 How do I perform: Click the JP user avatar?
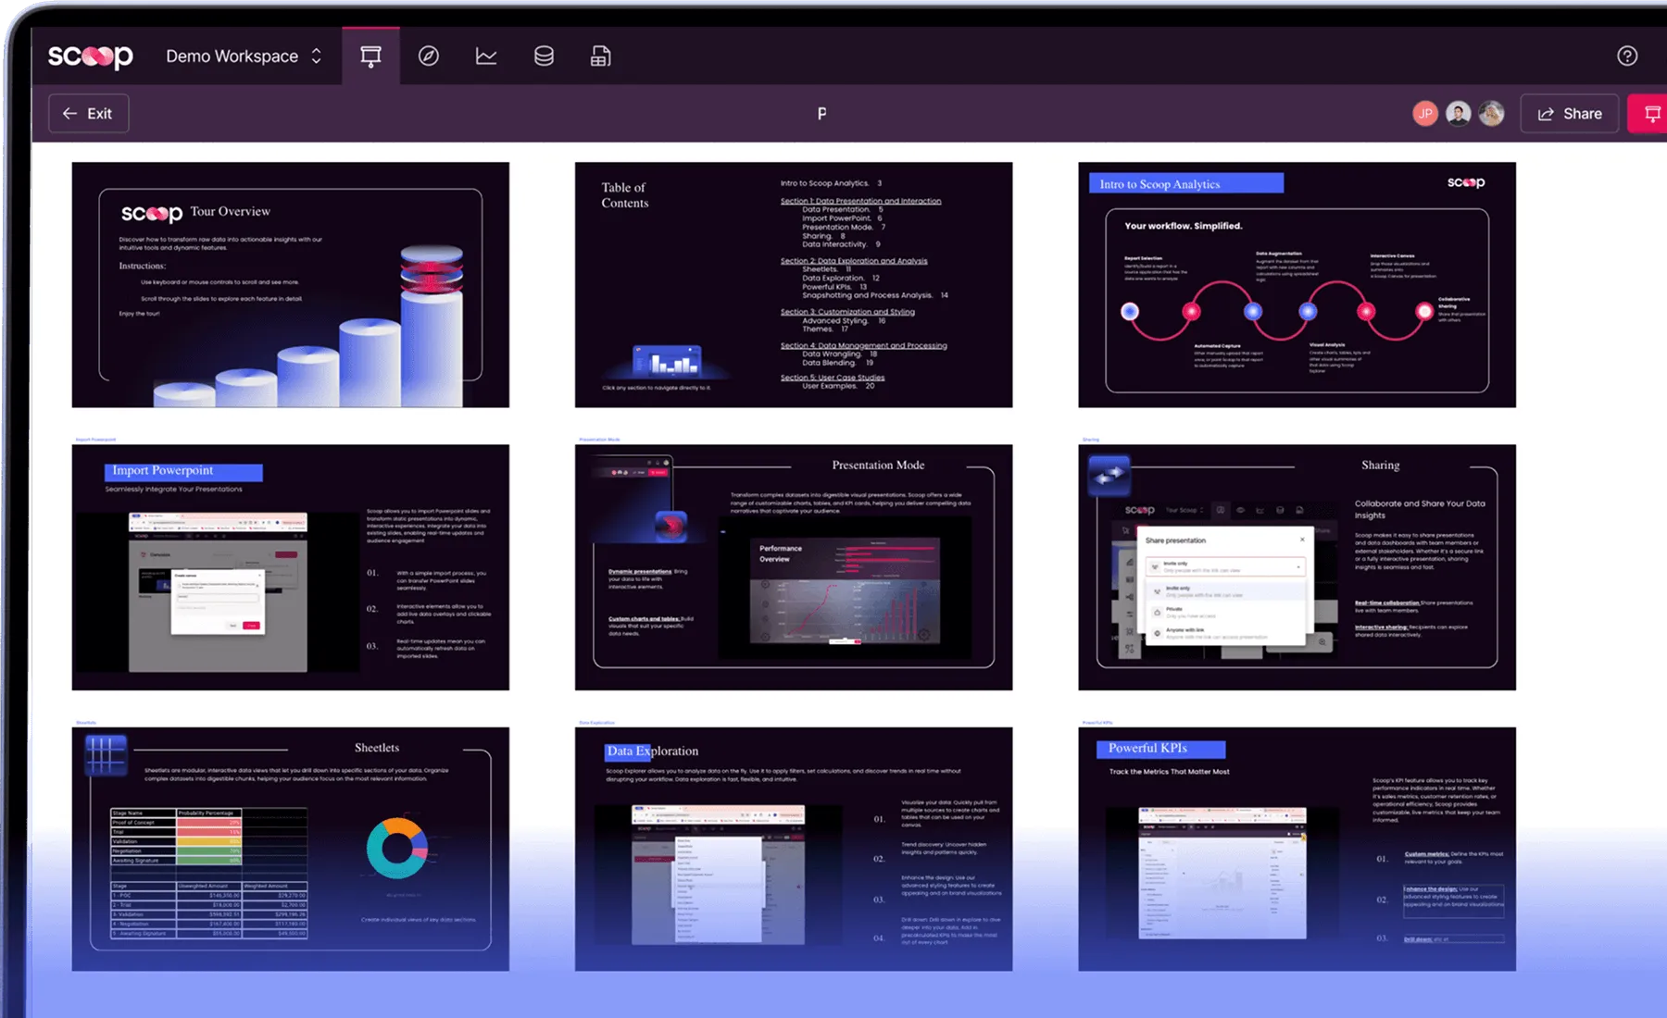pyautogui.click(x=1425, y=114)
